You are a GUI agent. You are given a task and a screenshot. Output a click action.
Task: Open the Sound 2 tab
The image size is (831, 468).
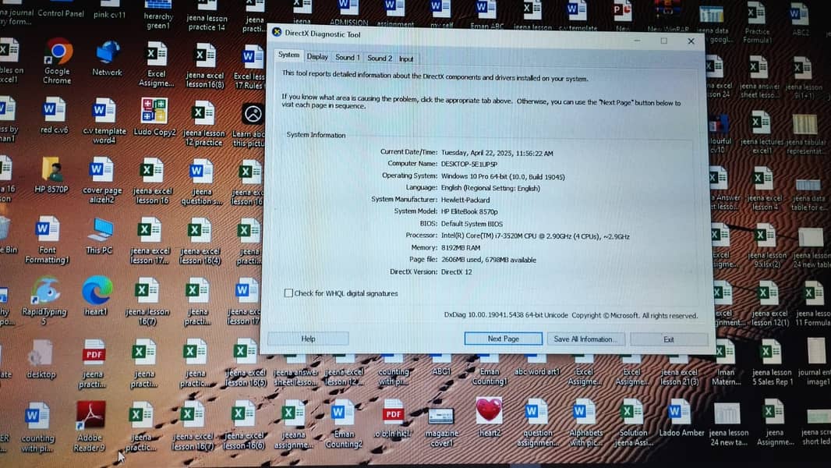[x=380, y=58]
